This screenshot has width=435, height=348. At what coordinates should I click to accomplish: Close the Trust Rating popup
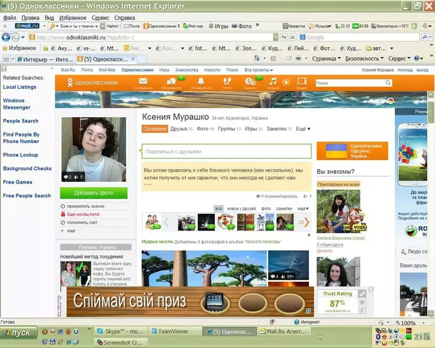[371, 289]
